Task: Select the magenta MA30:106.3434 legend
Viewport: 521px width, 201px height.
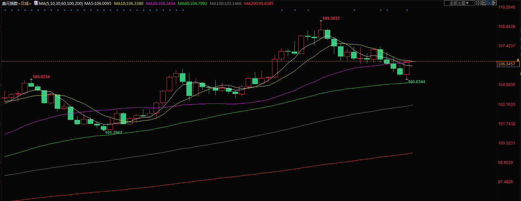Action: [160, 4]
